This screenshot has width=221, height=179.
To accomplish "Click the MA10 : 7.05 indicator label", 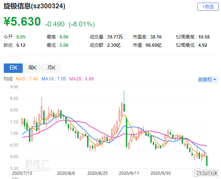I will [54, 79].
